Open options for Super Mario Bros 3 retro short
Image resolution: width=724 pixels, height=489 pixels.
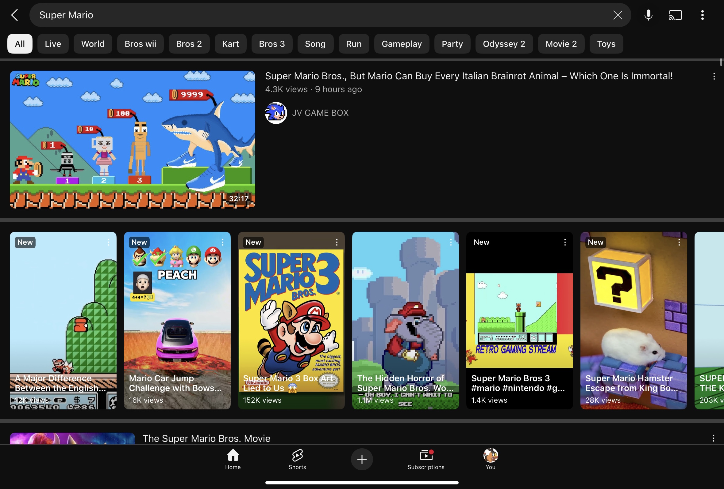point(565,242)
